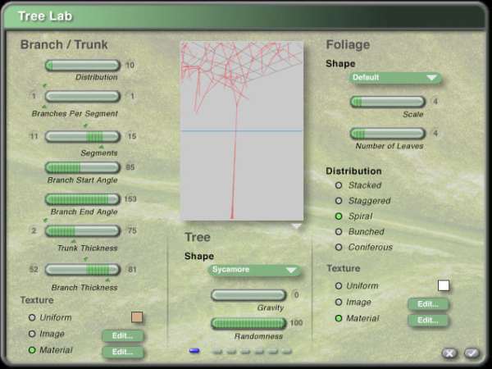Edit the trunk Image texture
This screenshot has width=492, height=369.
tap(123, 335)
